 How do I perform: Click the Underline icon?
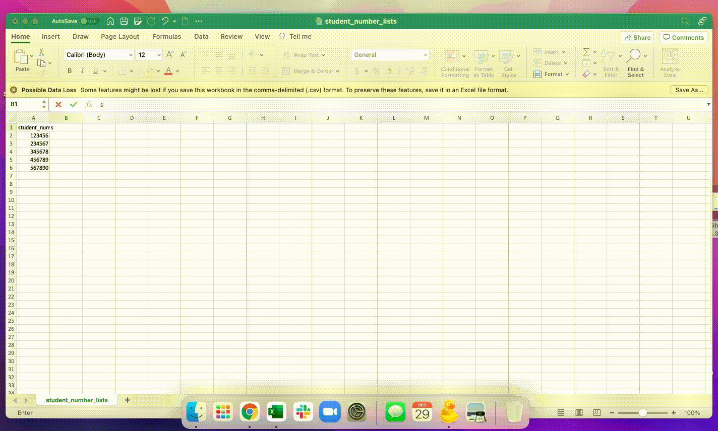[x=95, y=70]
